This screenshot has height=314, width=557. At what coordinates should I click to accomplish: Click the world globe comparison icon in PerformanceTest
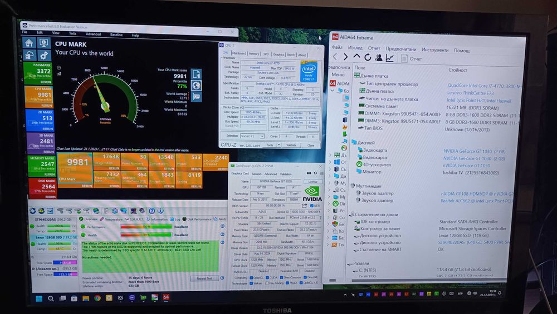pyautogui.click(x=196, y=86)
